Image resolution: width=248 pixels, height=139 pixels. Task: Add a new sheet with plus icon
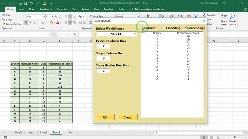(x=70, y=132)
